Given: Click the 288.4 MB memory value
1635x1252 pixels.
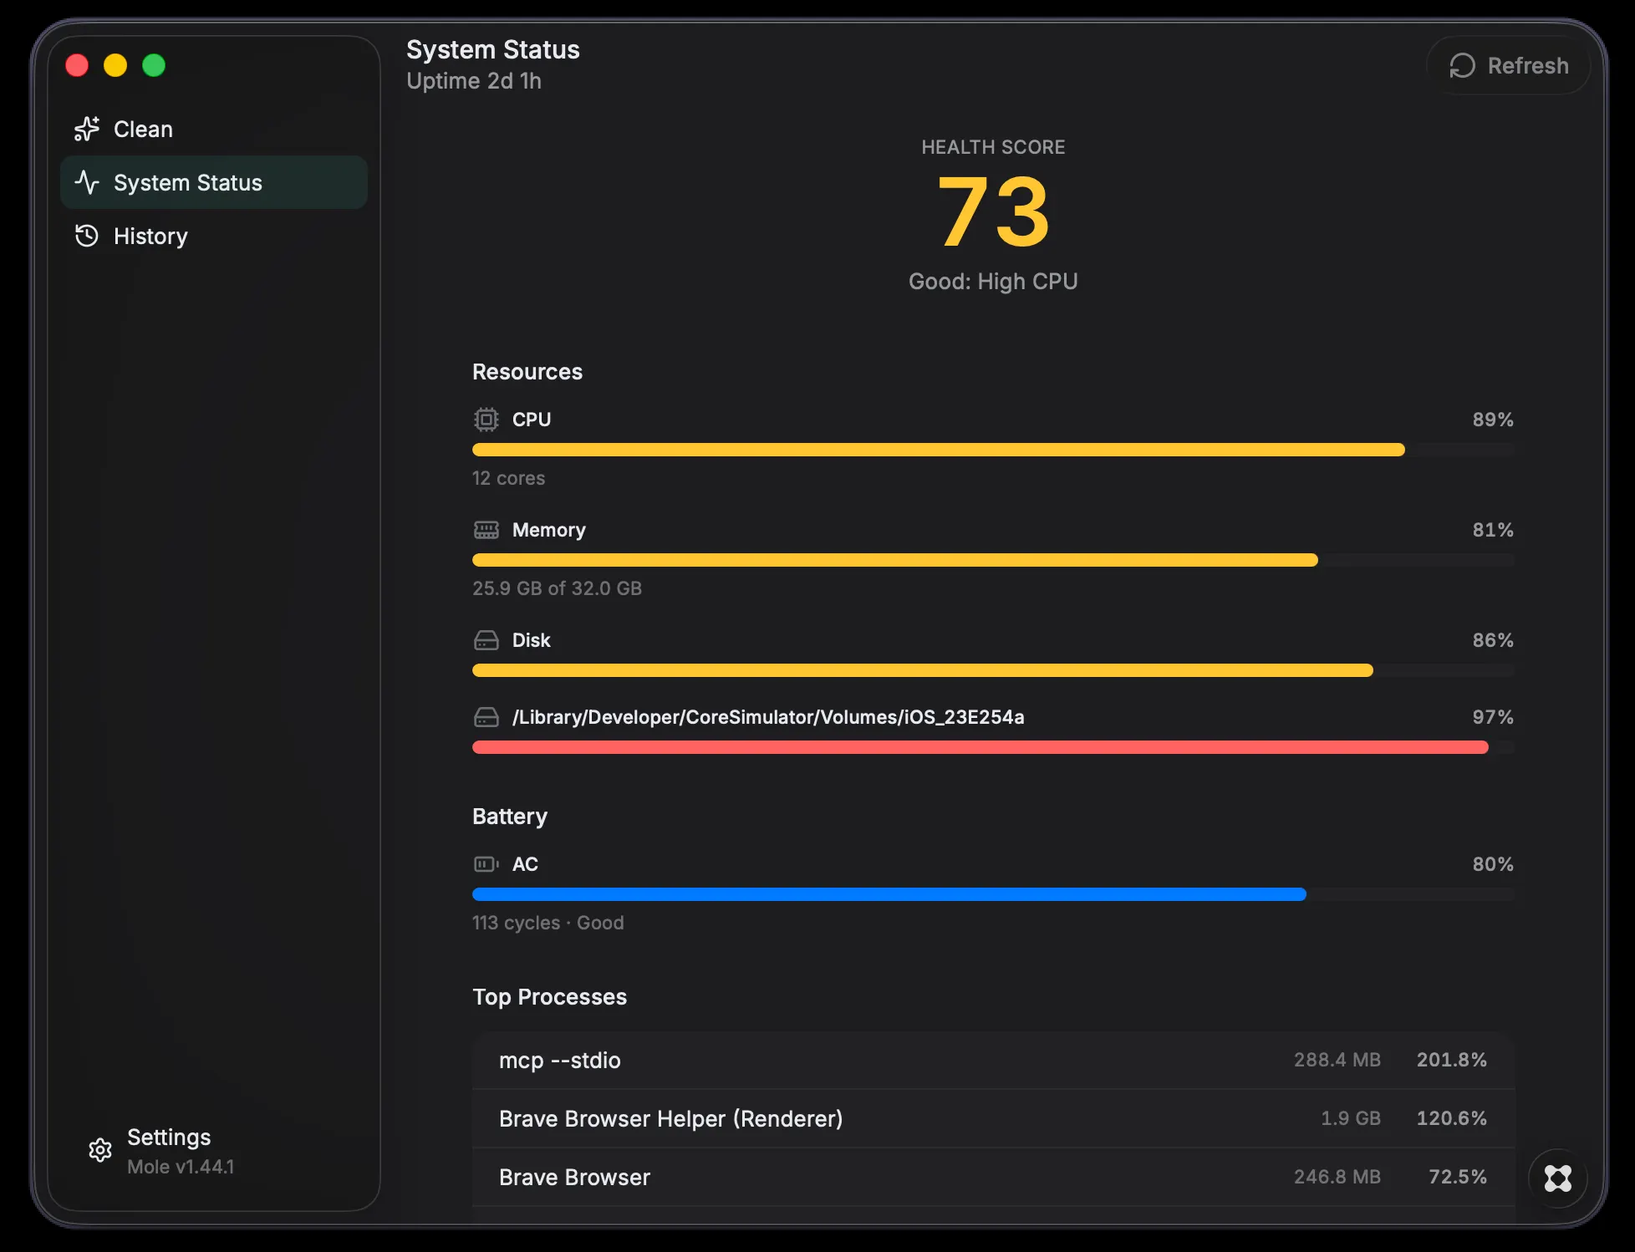Looking at the screenshot, I should (1337, 1060).
